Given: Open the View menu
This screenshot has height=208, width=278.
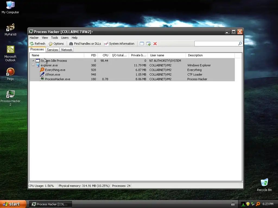Looking at the screenshot, I should coord(45,38).
